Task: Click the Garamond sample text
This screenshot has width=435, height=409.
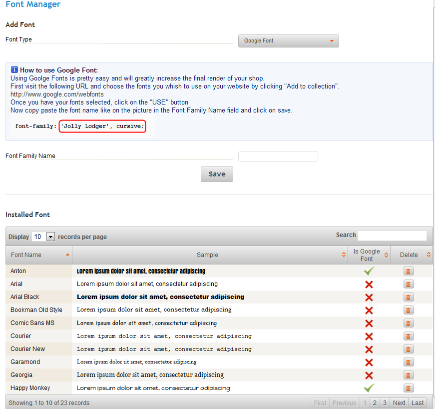Action: point(136,362)
